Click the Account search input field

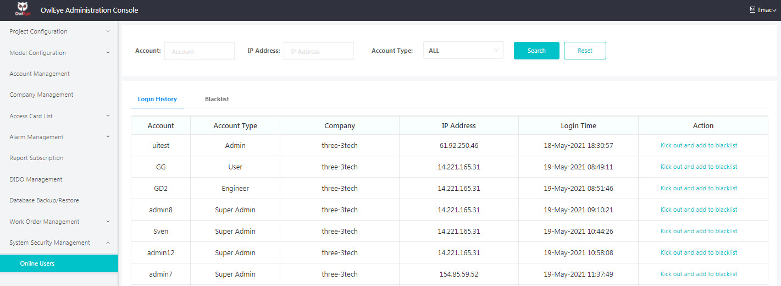(x=199, y=51)
